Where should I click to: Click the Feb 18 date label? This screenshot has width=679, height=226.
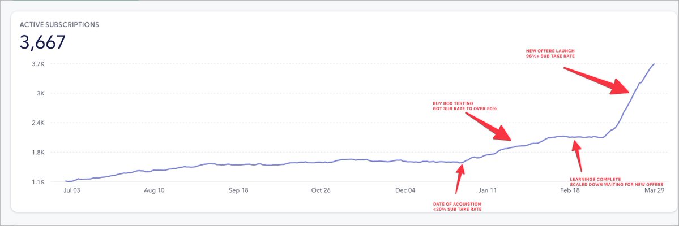click(x=570, y=190)
